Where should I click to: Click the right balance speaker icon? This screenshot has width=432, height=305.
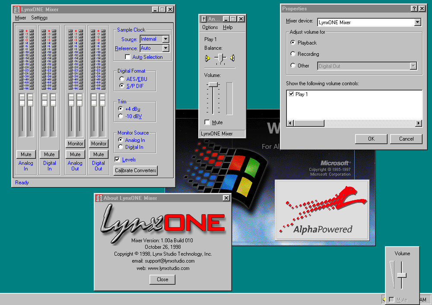[232, 58]
